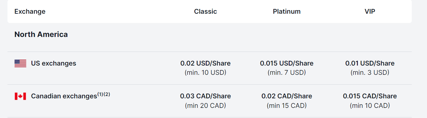Screen dimensions: 427x118
Task: Click the min. 3 USD VIP minimum
Action: click(x=370, y=73)
